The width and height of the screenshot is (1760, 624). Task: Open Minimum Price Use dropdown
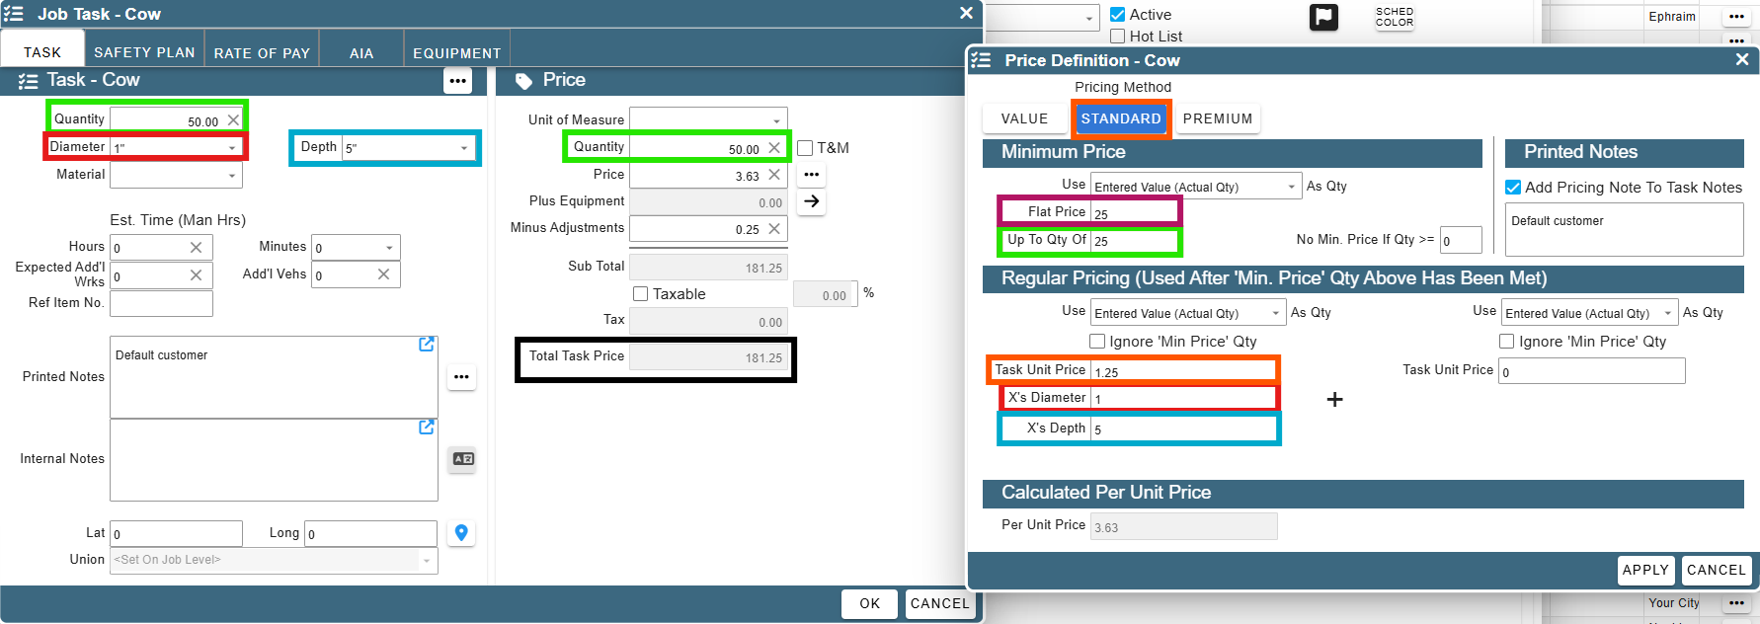pos(1292,187)
